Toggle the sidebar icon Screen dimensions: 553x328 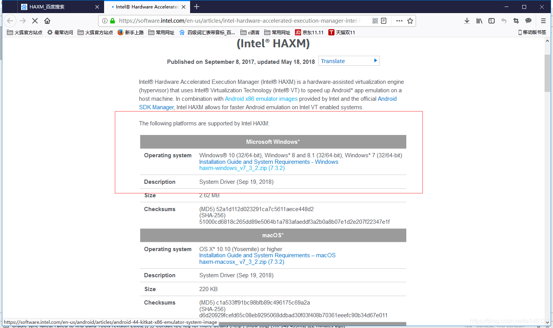pyautogui.click(x=492, y=21)
